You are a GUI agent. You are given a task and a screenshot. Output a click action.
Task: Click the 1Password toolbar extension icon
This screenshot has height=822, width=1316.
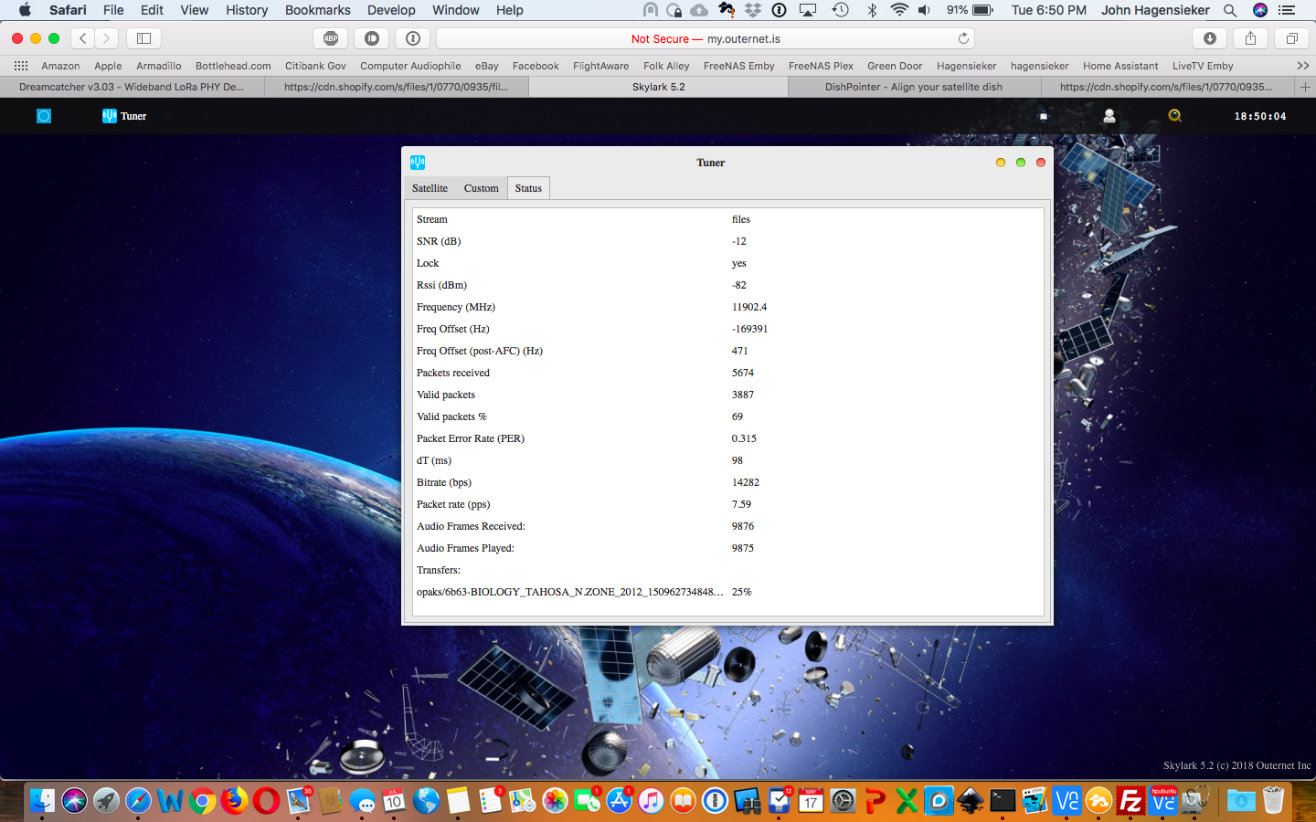tap(413, 38)
